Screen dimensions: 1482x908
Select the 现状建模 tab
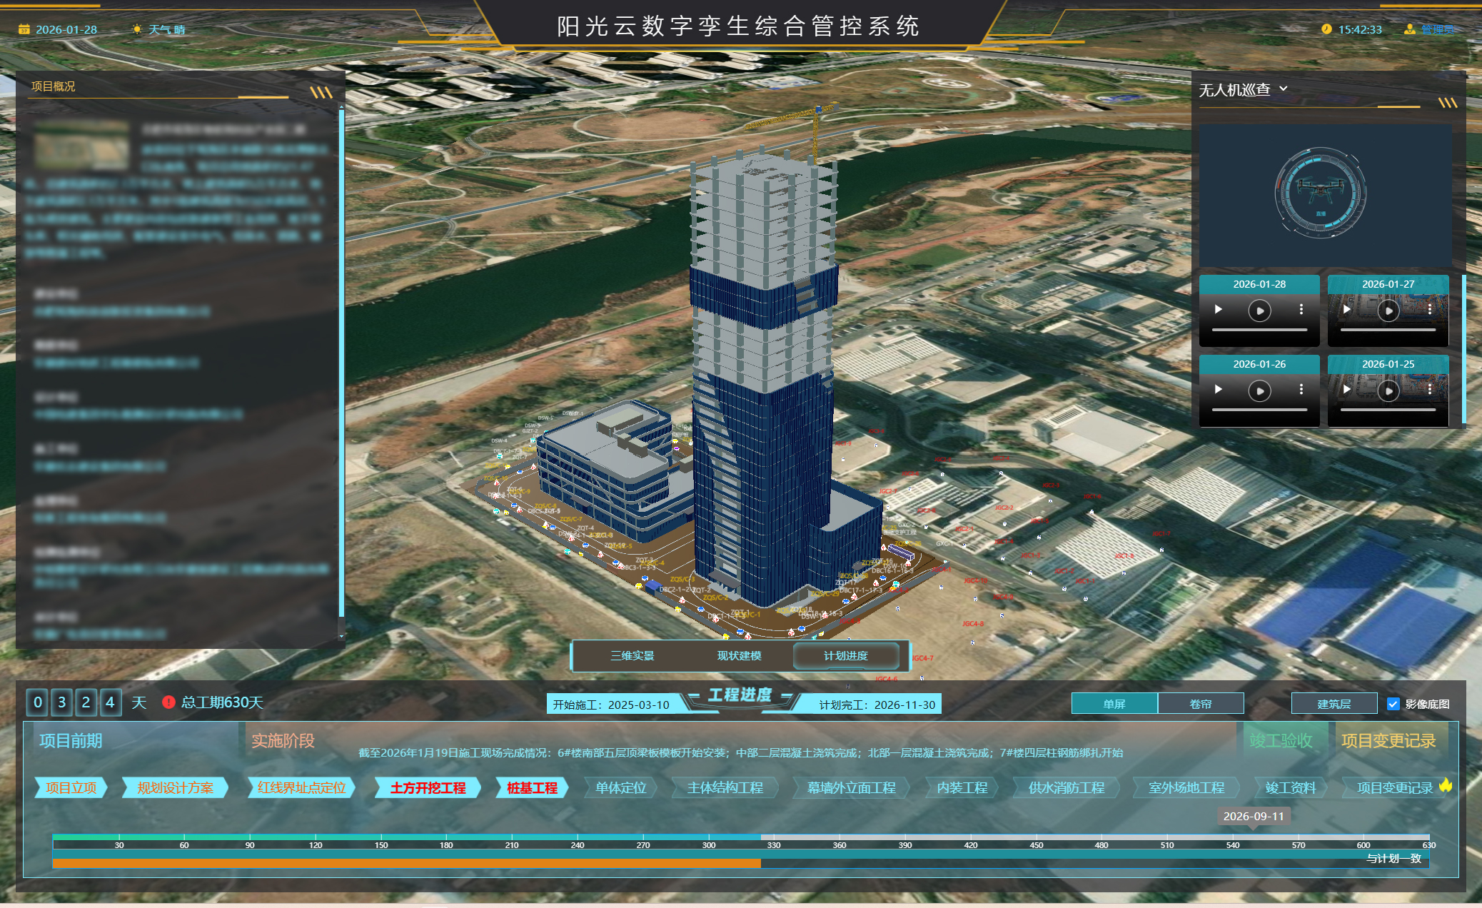pyautogui.click(x=739, y=656)
